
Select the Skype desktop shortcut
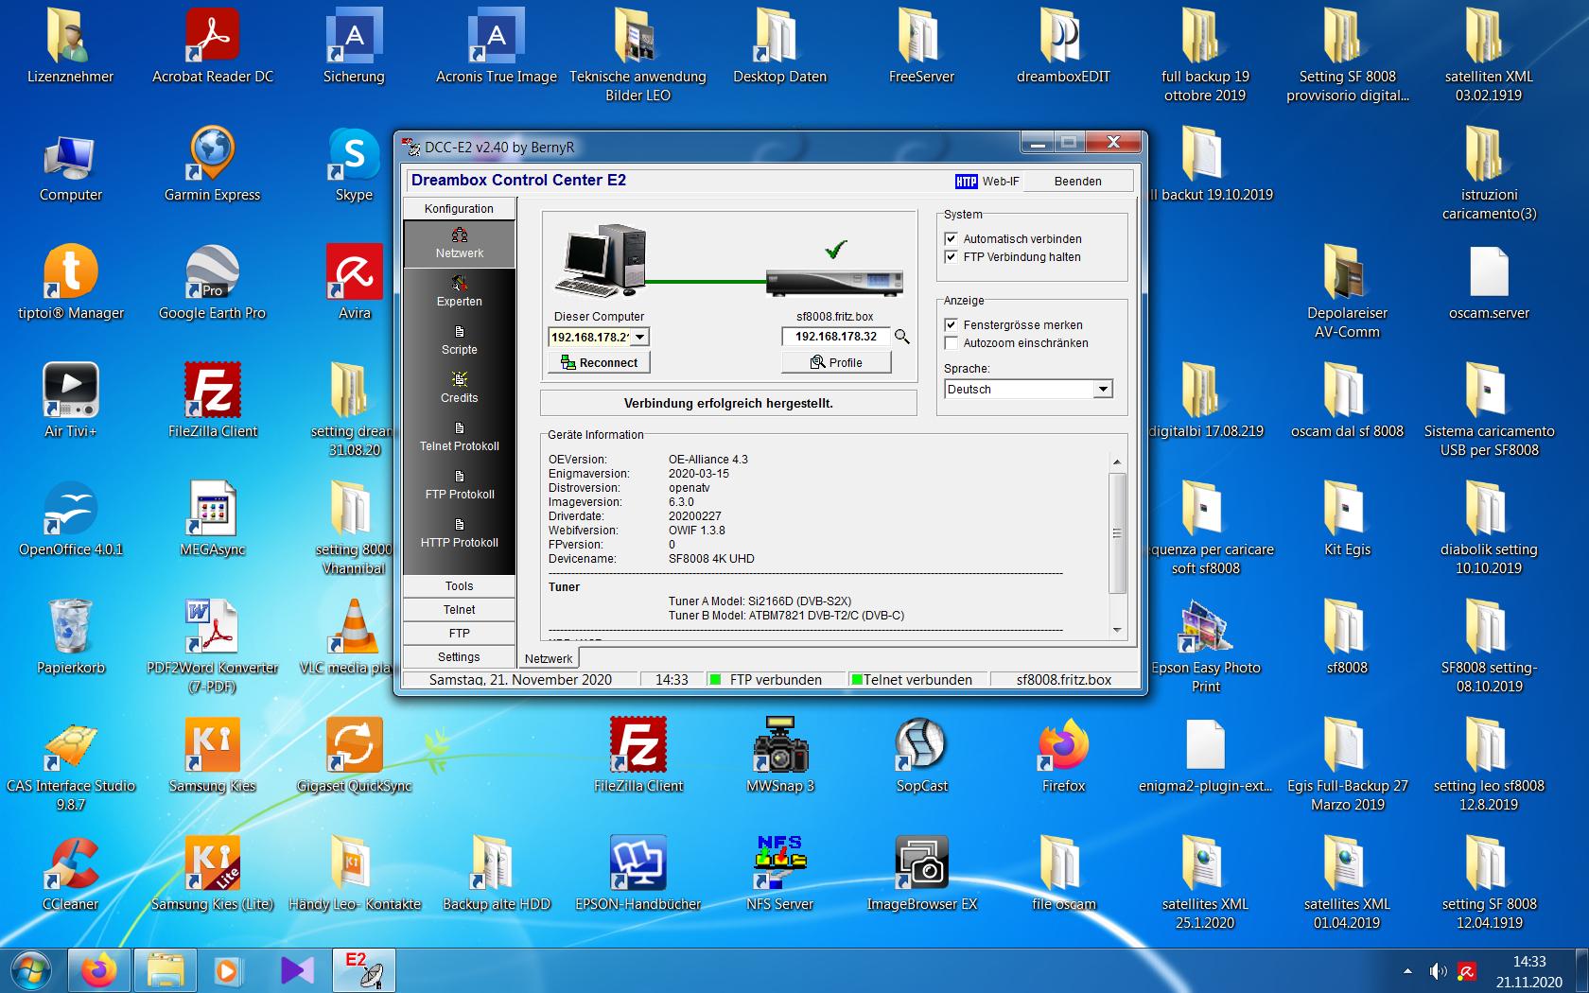coord(355,165)
